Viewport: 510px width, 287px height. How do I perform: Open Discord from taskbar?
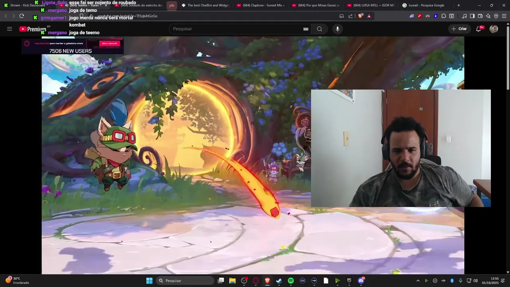[x=361, y=281]
